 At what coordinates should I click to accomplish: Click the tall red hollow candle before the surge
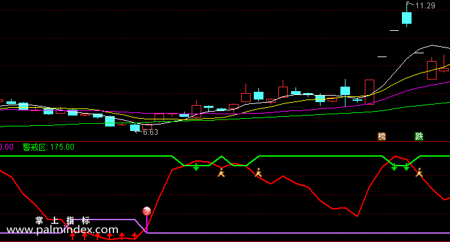click(369, 92)
